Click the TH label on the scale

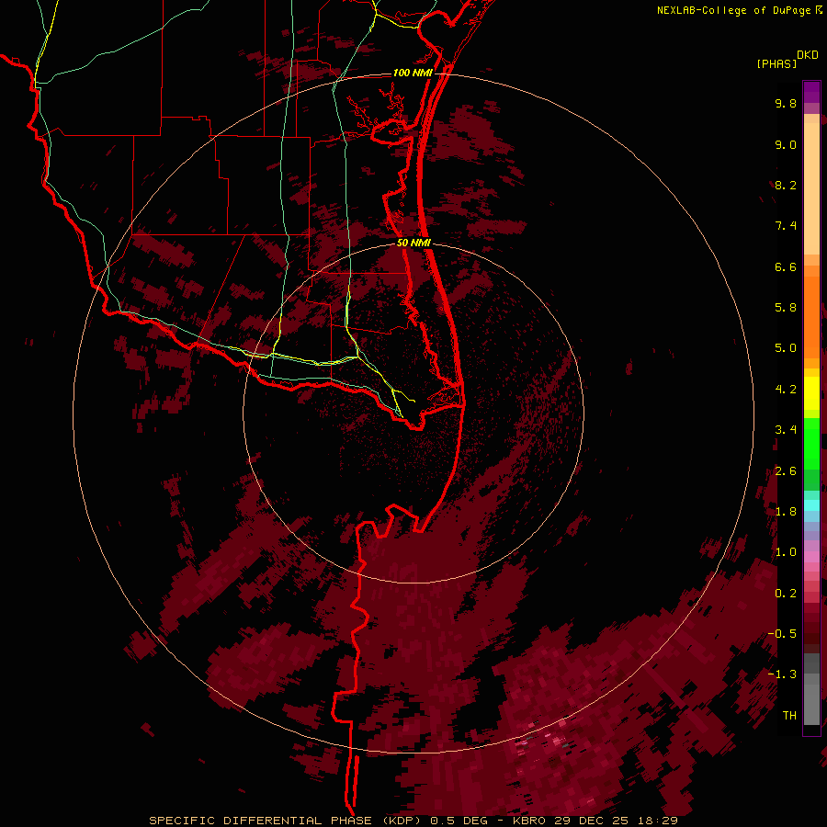point(789,716)
